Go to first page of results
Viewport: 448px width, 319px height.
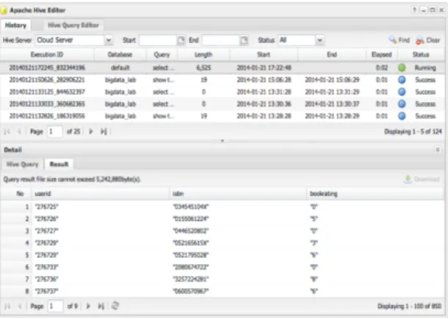(7, 307)
